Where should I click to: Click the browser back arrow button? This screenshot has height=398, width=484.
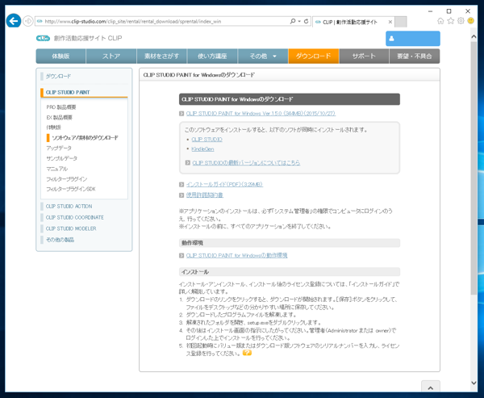point(14,21)
